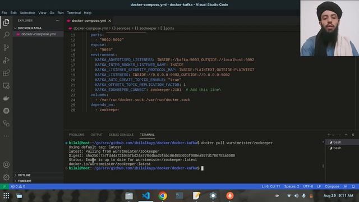The image size is (359, 202).
Task: Open errors and warnings count in status bar
Action: coord(19,186)
